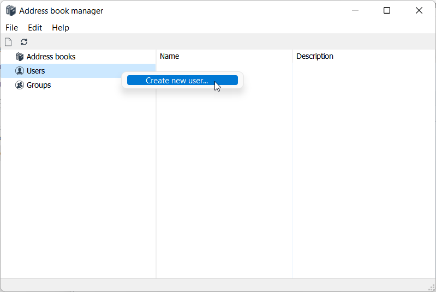Click the app icon in title bar

coord(10,11)
